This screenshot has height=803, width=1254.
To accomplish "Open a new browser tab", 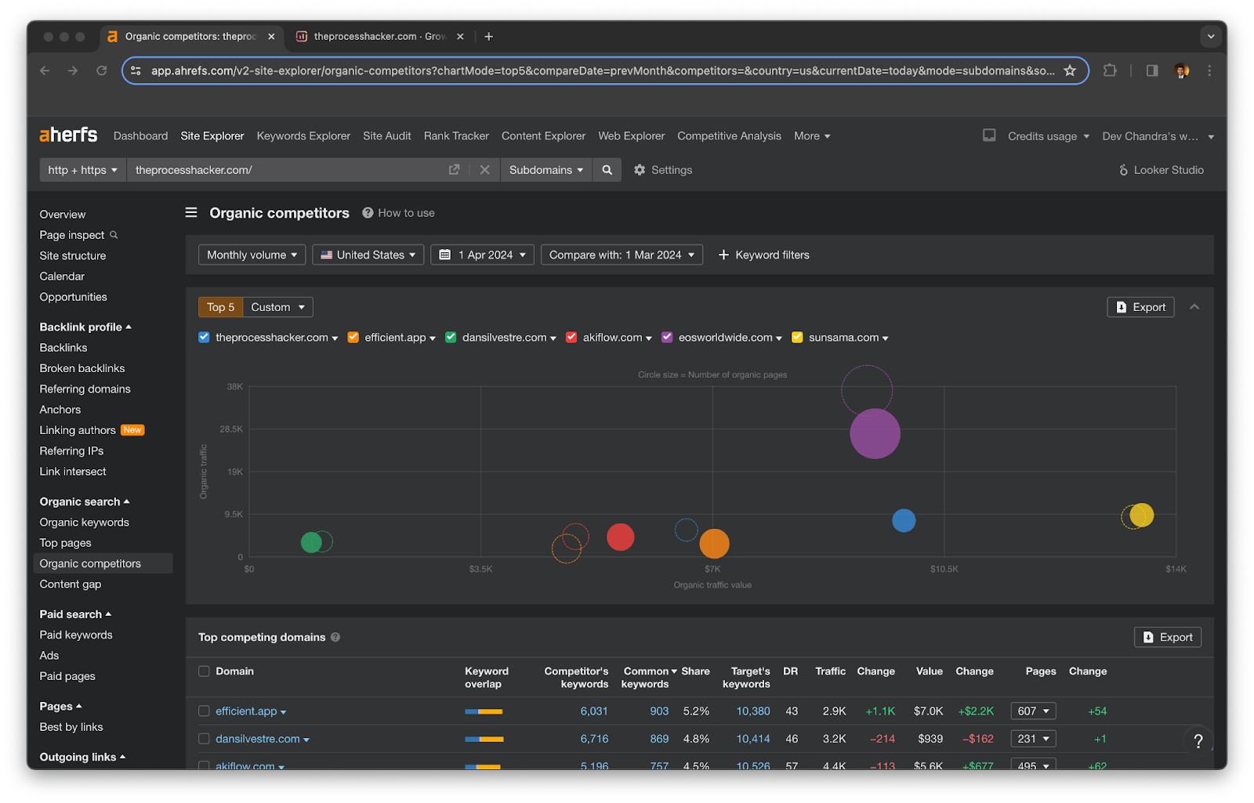I will (x=488, y=37).
